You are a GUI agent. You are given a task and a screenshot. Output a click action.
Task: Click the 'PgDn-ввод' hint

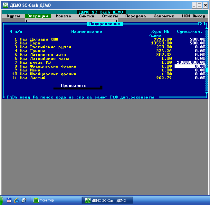pos(18,97)
